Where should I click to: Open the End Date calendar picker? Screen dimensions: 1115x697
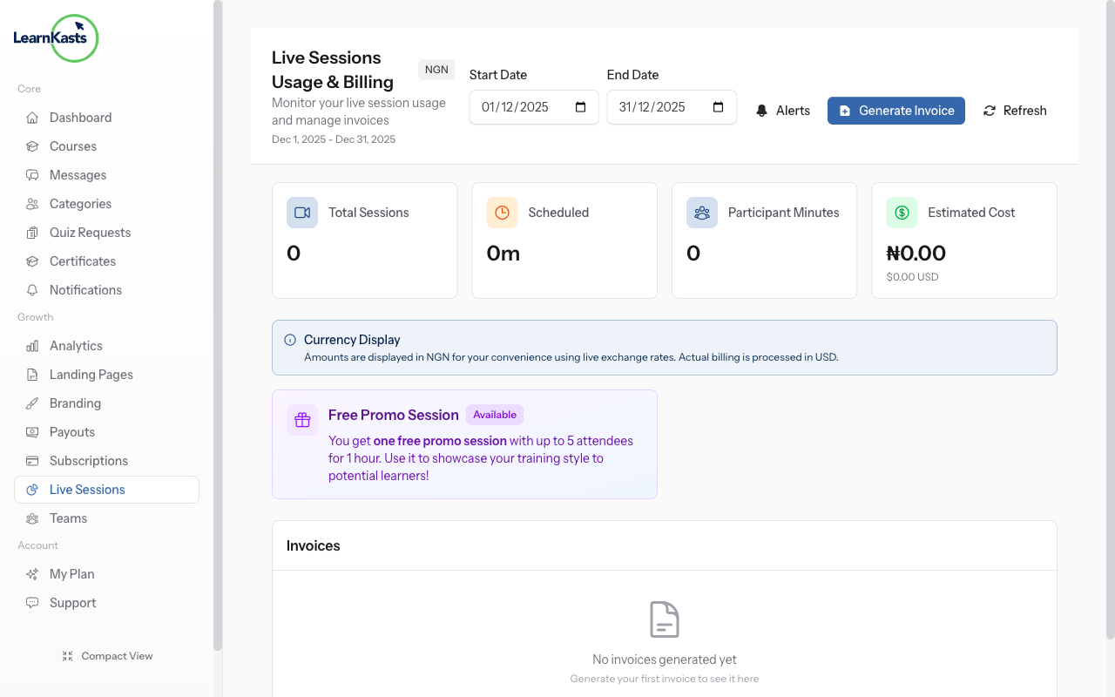(x=718, y=106)
